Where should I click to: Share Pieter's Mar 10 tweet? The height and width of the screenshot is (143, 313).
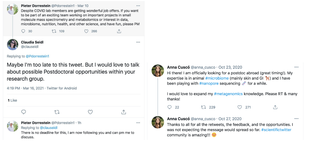point(119,31)
